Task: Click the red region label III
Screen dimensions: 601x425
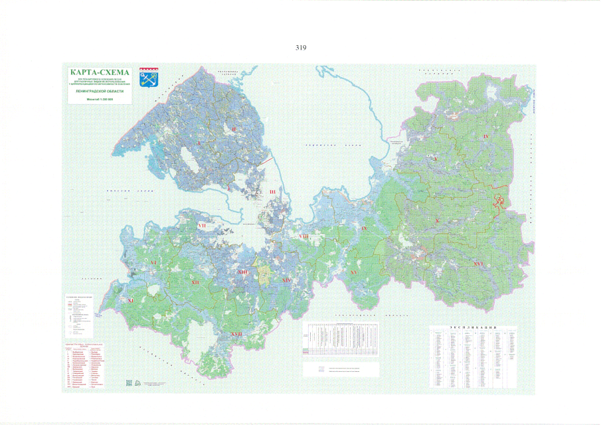Action: pyautogui.click(x=272, y=191)
